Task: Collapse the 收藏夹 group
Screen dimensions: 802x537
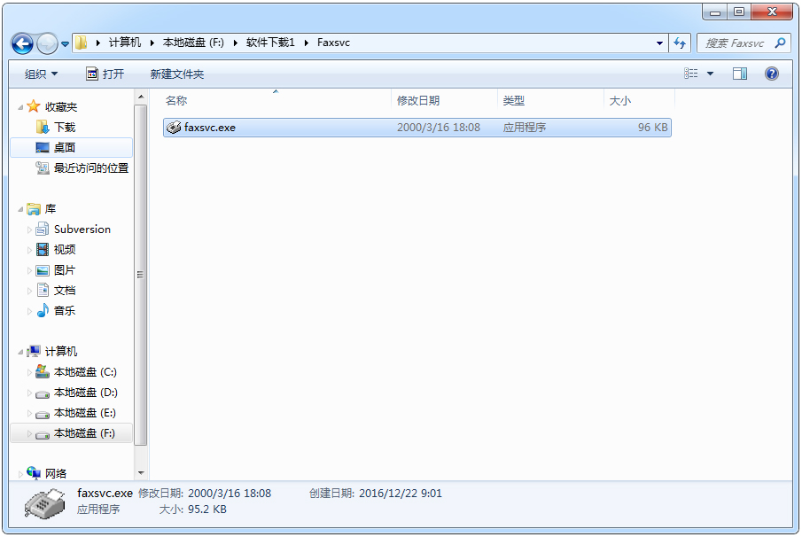Action: [20, 107]
